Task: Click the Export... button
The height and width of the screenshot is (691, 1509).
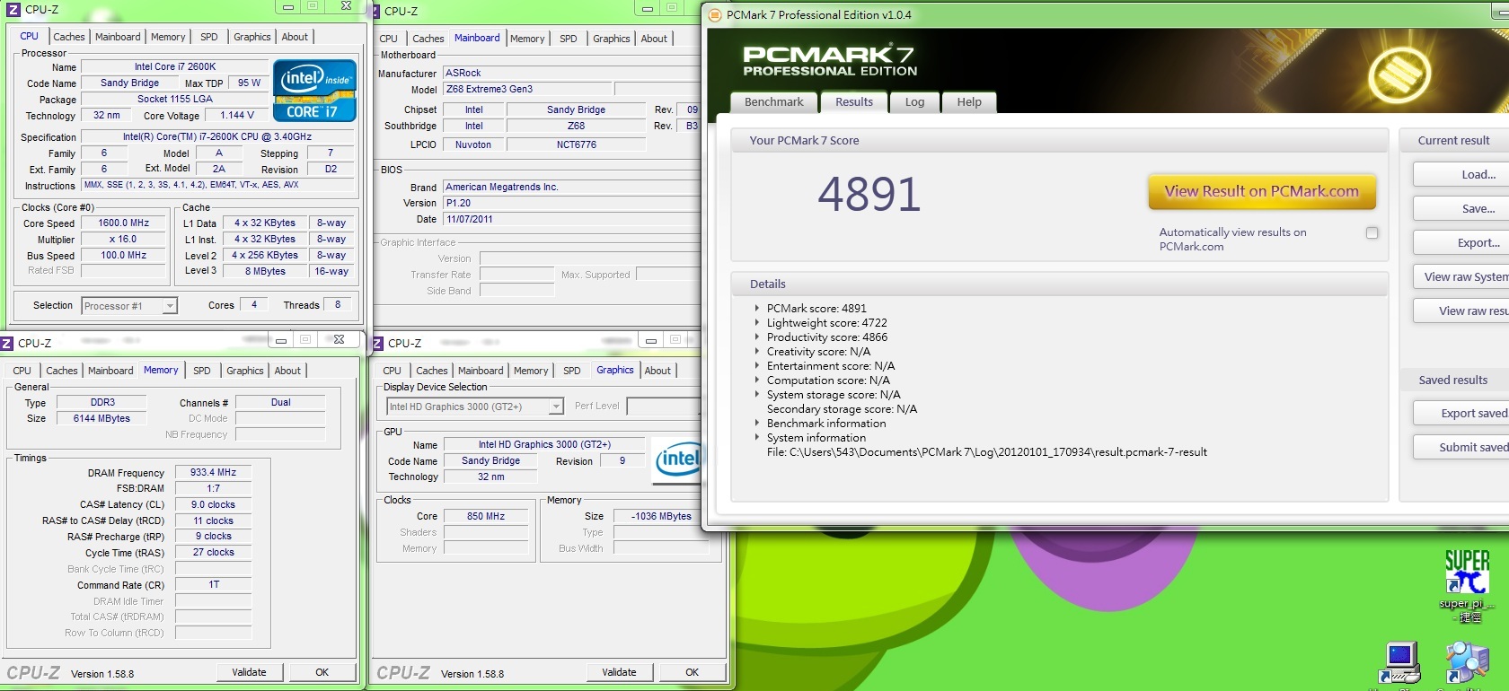Action: coord(1461,242)
